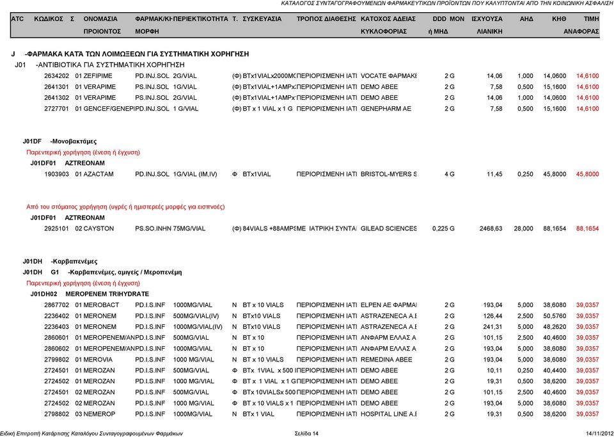This screenshot has height=437, width=614.
Task: Click the VOCATE license holder entry
Action: pos(389,76)
